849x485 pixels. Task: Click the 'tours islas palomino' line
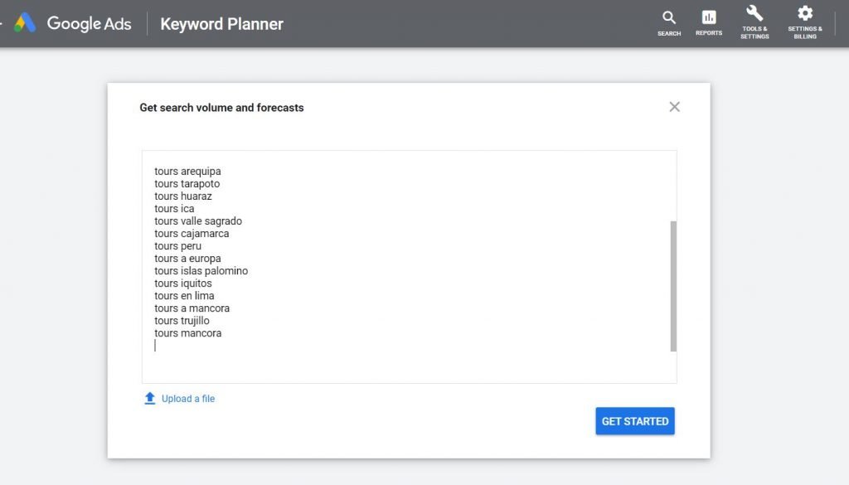[201, 270]
